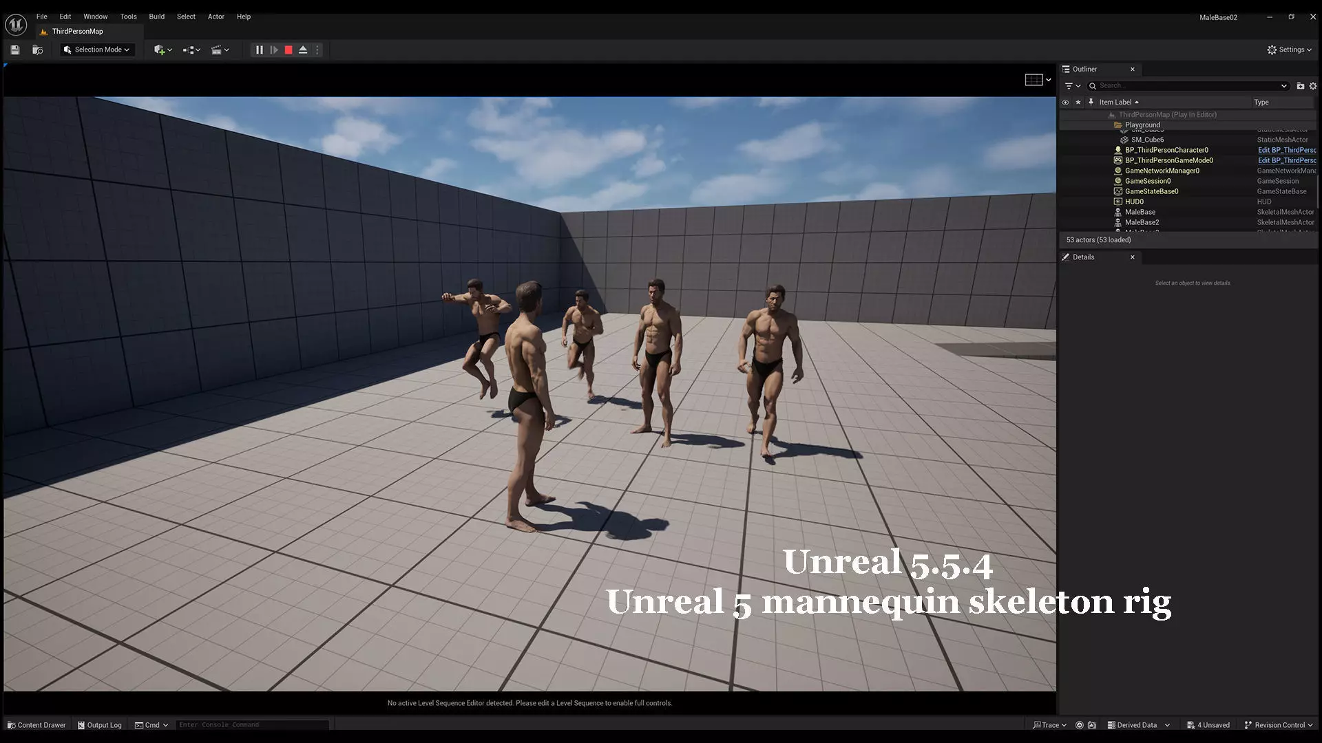Screen dimensions: 1322x743
Task: Open the Selection Mode dropdown
Action: 97,50
